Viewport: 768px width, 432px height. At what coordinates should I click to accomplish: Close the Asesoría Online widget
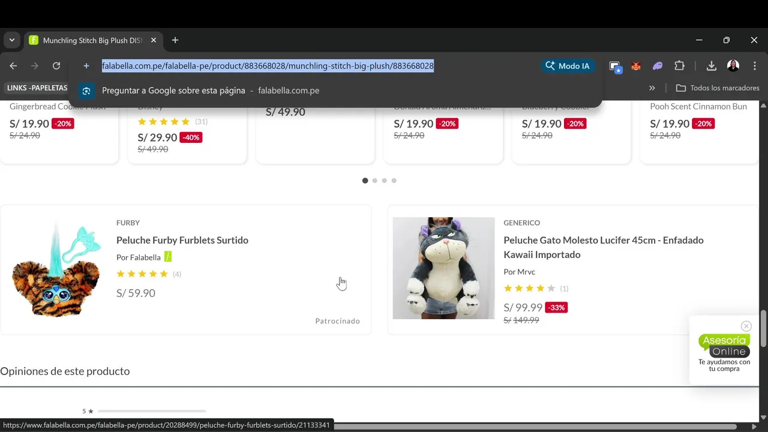click(746, 326)
